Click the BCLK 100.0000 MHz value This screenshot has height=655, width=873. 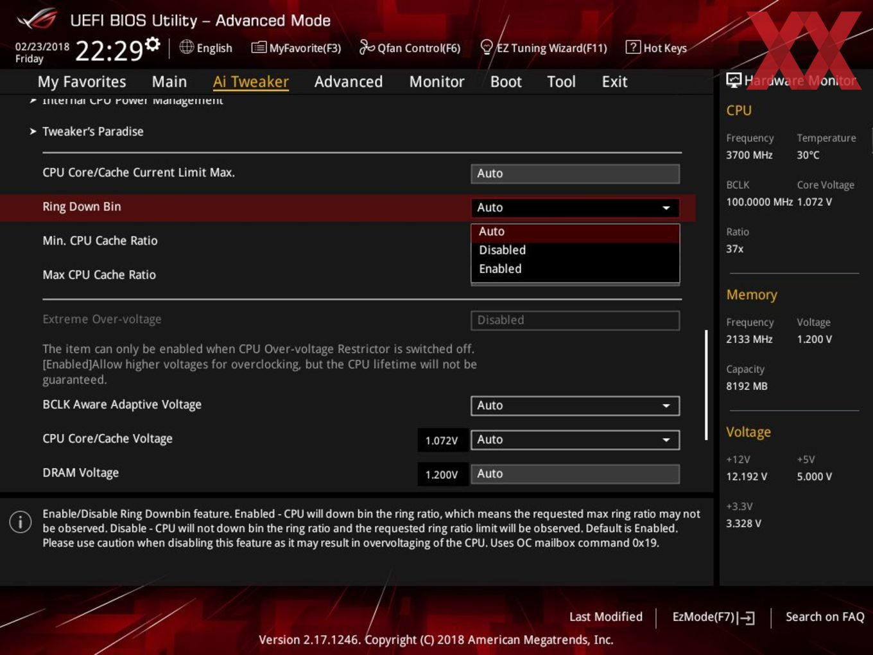click(x=759, y=202)
